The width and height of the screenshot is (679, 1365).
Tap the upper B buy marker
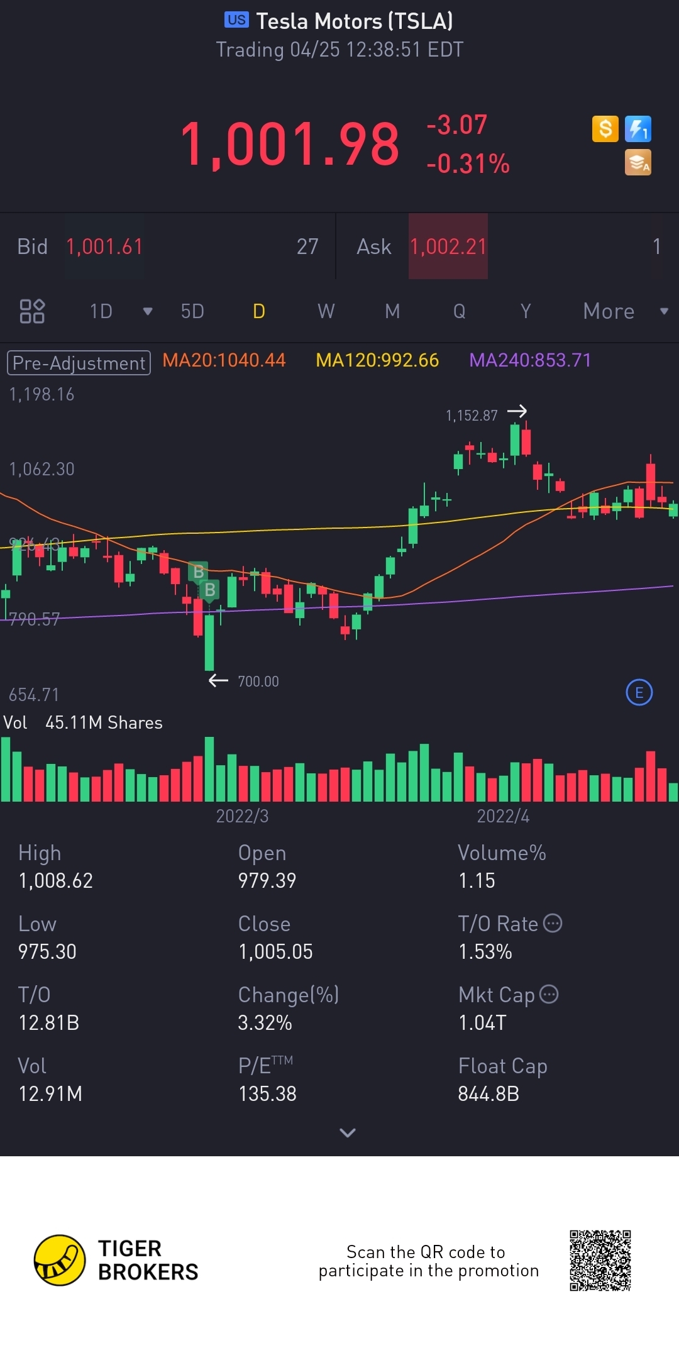pyautogui.click(x=198, y=572)
